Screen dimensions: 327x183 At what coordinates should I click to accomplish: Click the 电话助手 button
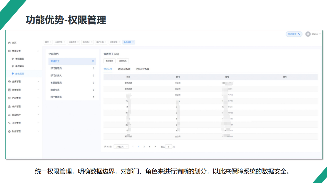(294, 34)
